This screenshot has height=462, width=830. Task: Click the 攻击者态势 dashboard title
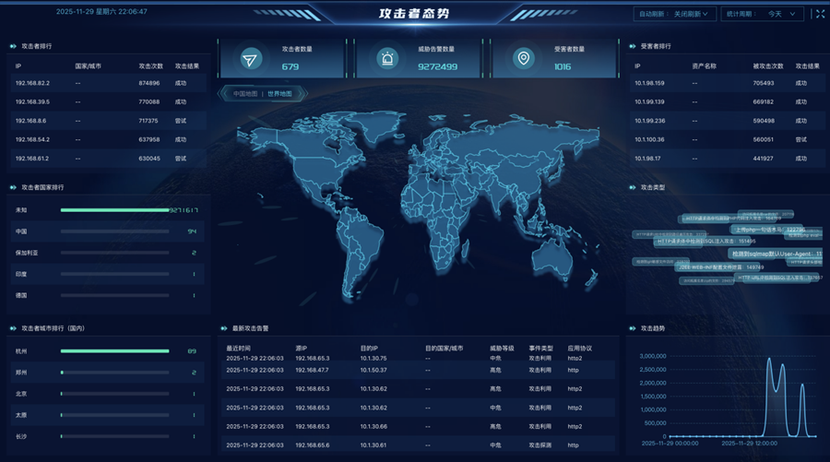(414, 14)
